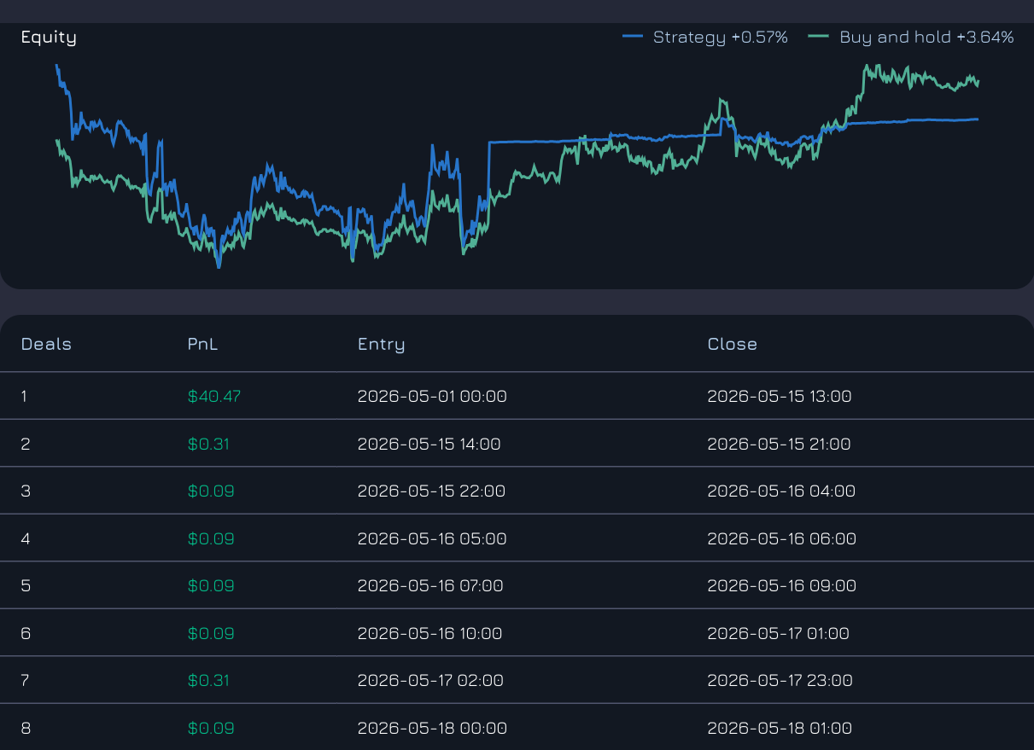Select entry time 2026-05-17 02:00
Screen dimensions: 1034x750
click(430, 680)
